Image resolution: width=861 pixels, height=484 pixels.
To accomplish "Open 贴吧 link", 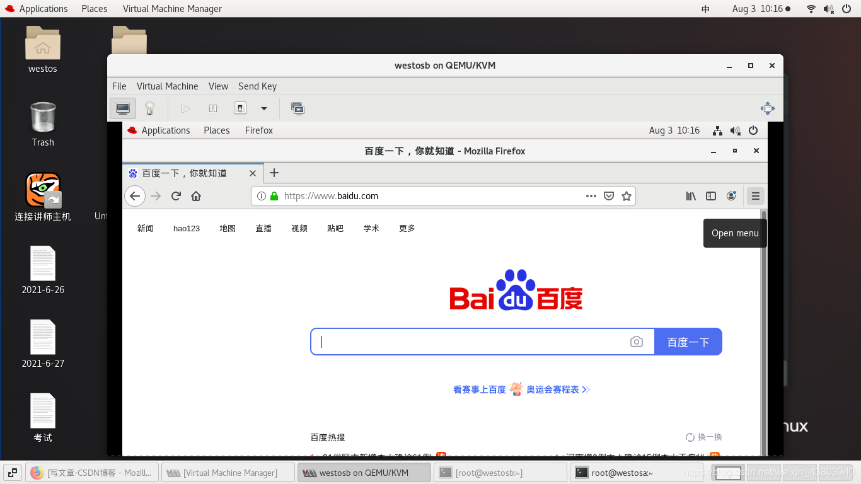I will (335, 228).
